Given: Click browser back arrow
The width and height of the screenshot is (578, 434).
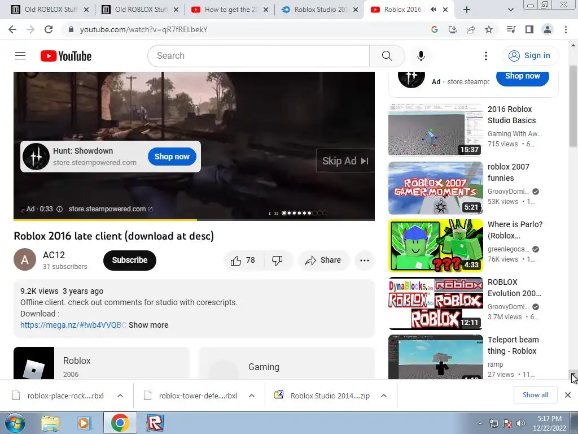Looking at the screenshot, I should click(12, 29).
